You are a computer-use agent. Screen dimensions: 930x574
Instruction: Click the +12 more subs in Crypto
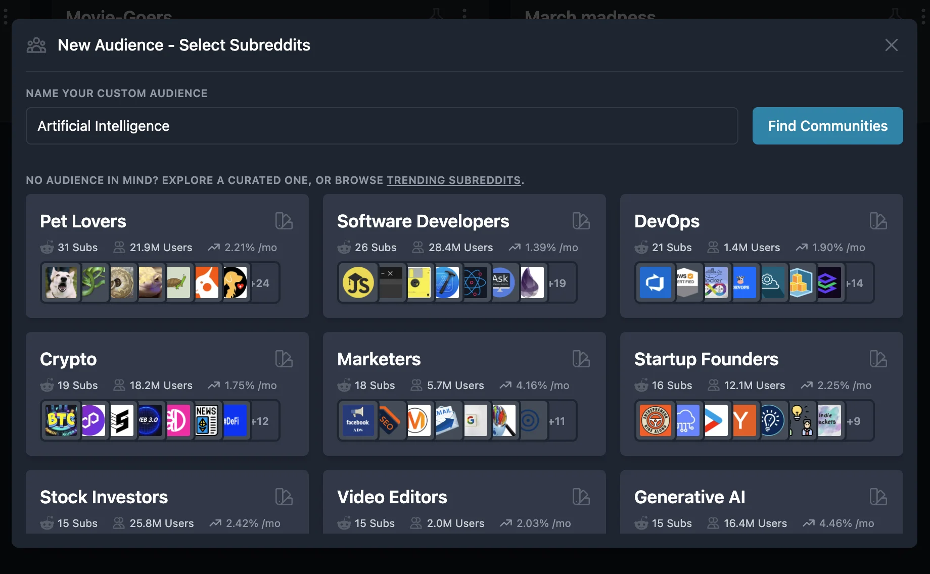tap(260, 421)
